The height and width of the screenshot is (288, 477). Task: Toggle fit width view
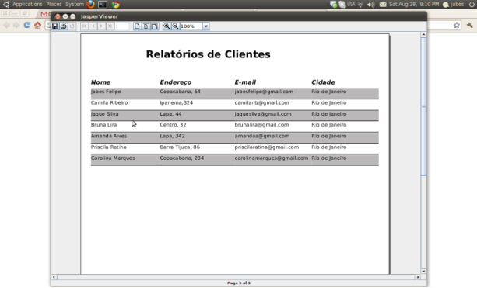[x=155, y=26]
